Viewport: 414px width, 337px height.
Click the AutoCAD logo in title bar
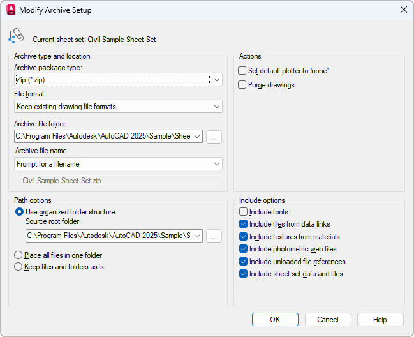click(11, 10)
